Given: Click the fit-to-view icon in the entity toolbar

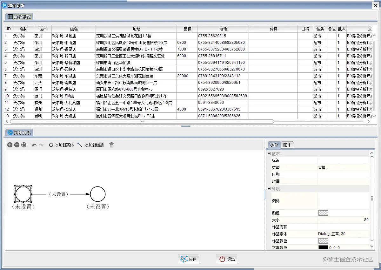Looking at the screenshot, I should 24,145.
